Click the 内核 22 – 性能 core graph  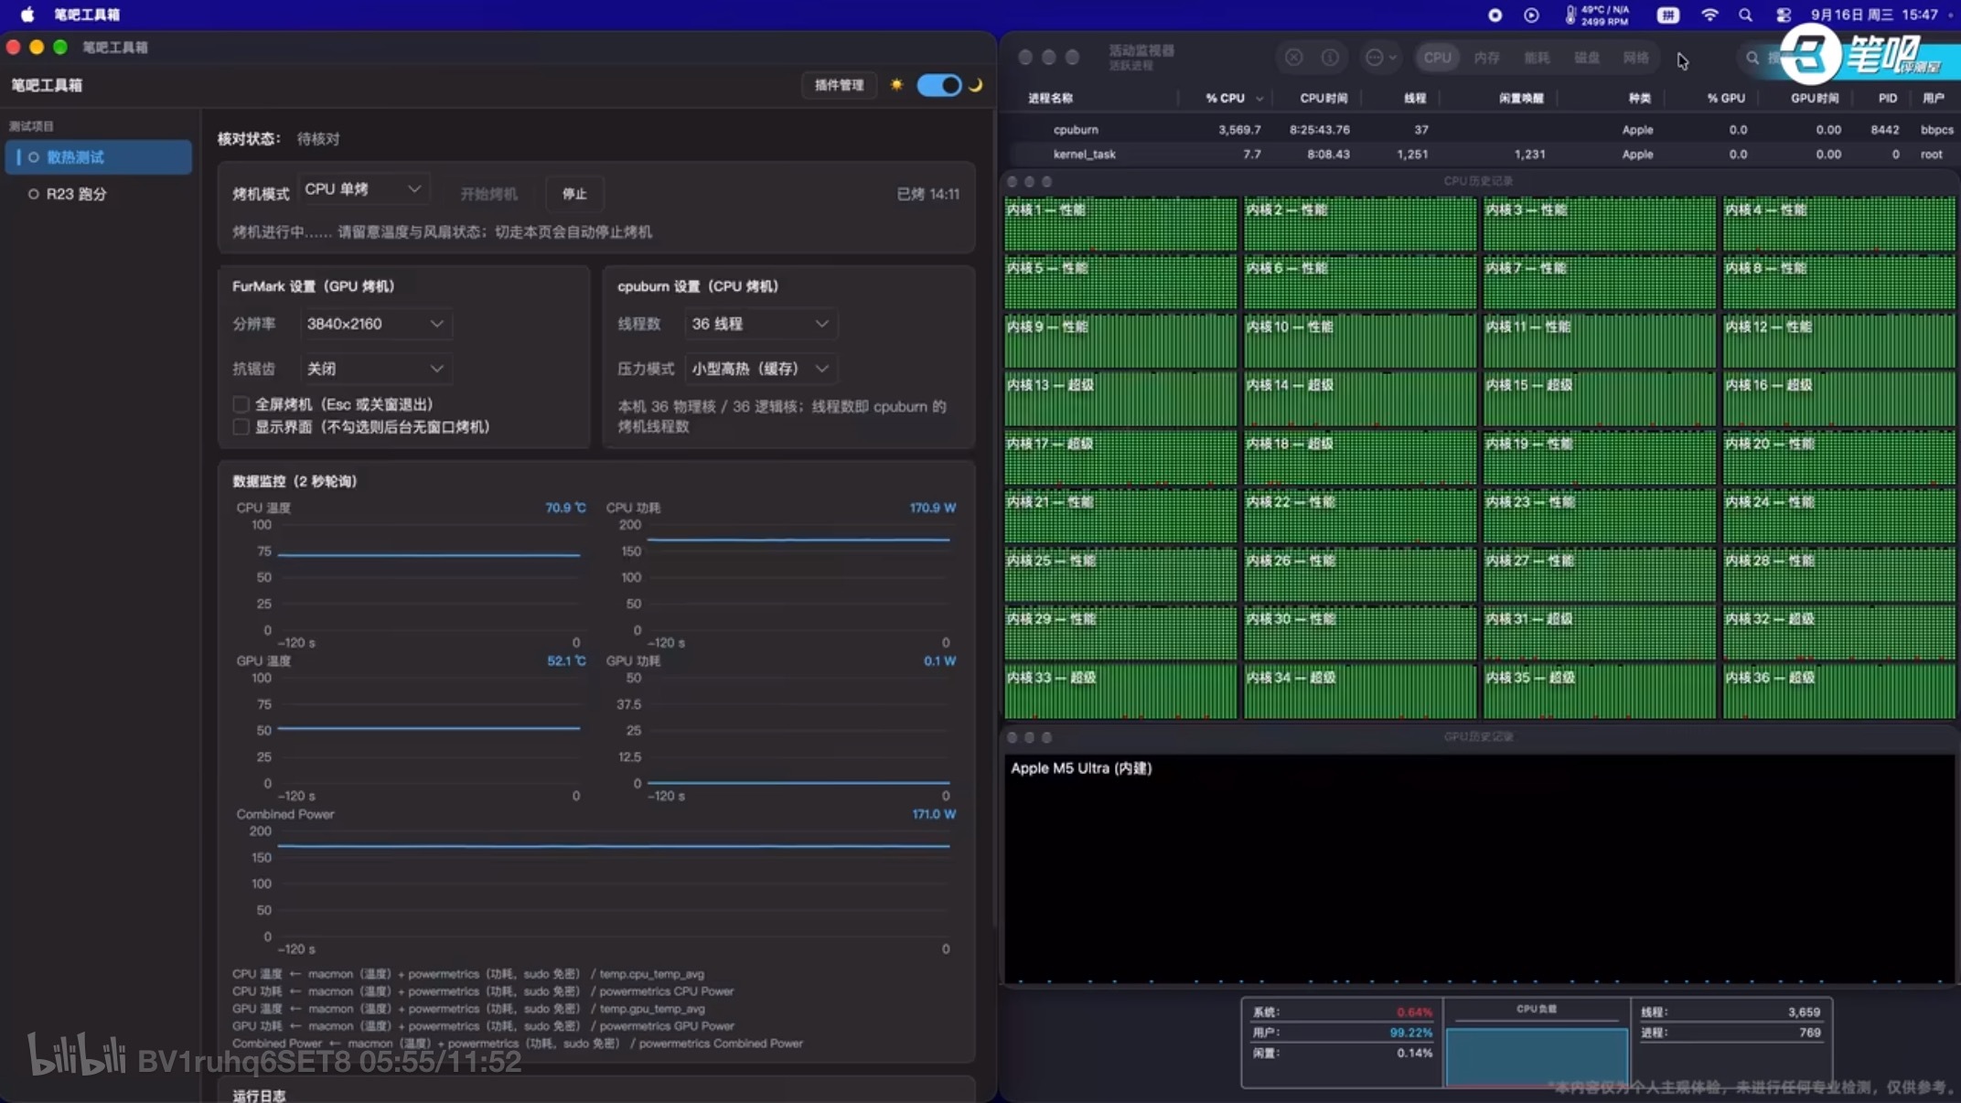click(x=1360, y=516)
